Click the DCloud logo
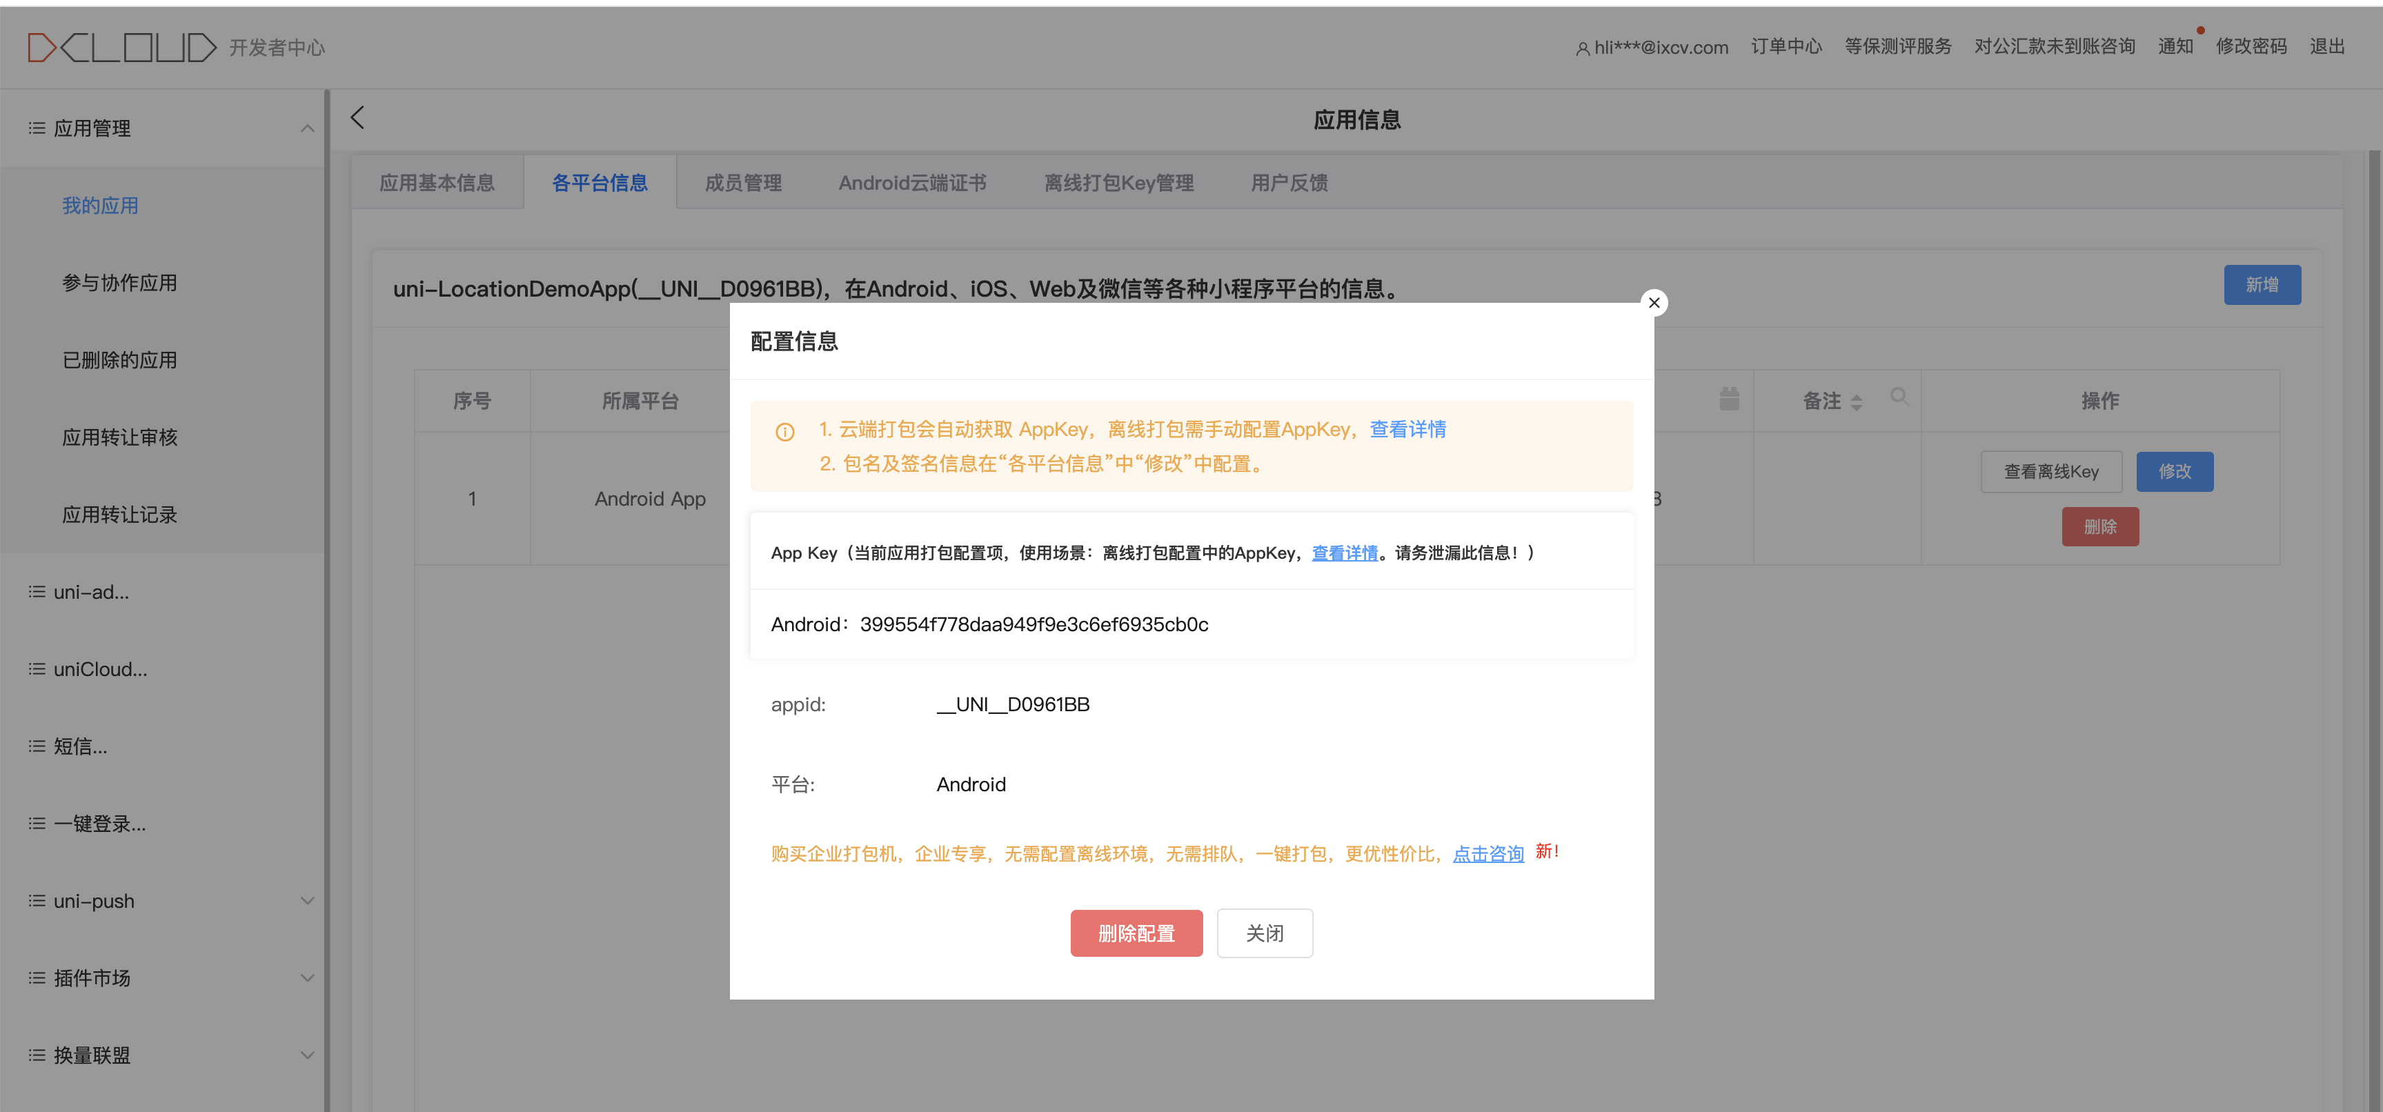 click(121, 47)
